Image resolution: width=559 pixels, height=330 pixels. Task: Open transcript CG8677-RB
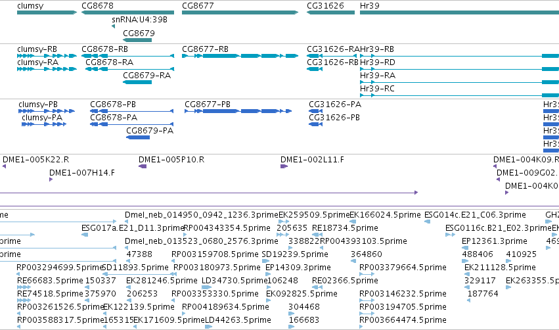[206, 49]
